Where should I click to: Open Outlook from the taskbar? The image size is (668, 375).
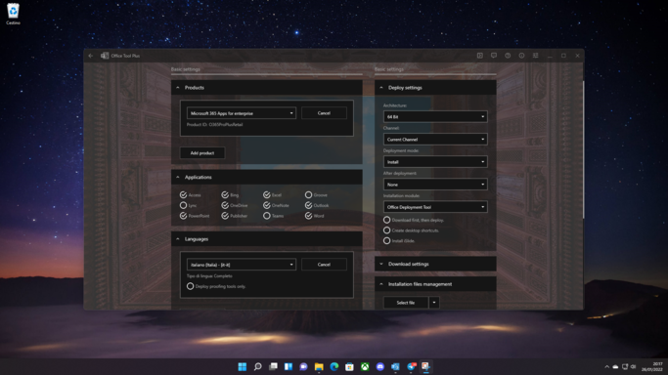(x=395, y=366)
